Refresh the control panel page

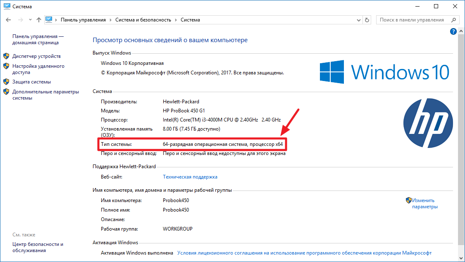point(367,20)
